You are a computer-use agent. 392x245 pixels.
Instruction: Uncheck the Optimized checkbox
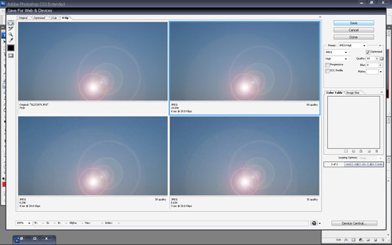[368, 52]
